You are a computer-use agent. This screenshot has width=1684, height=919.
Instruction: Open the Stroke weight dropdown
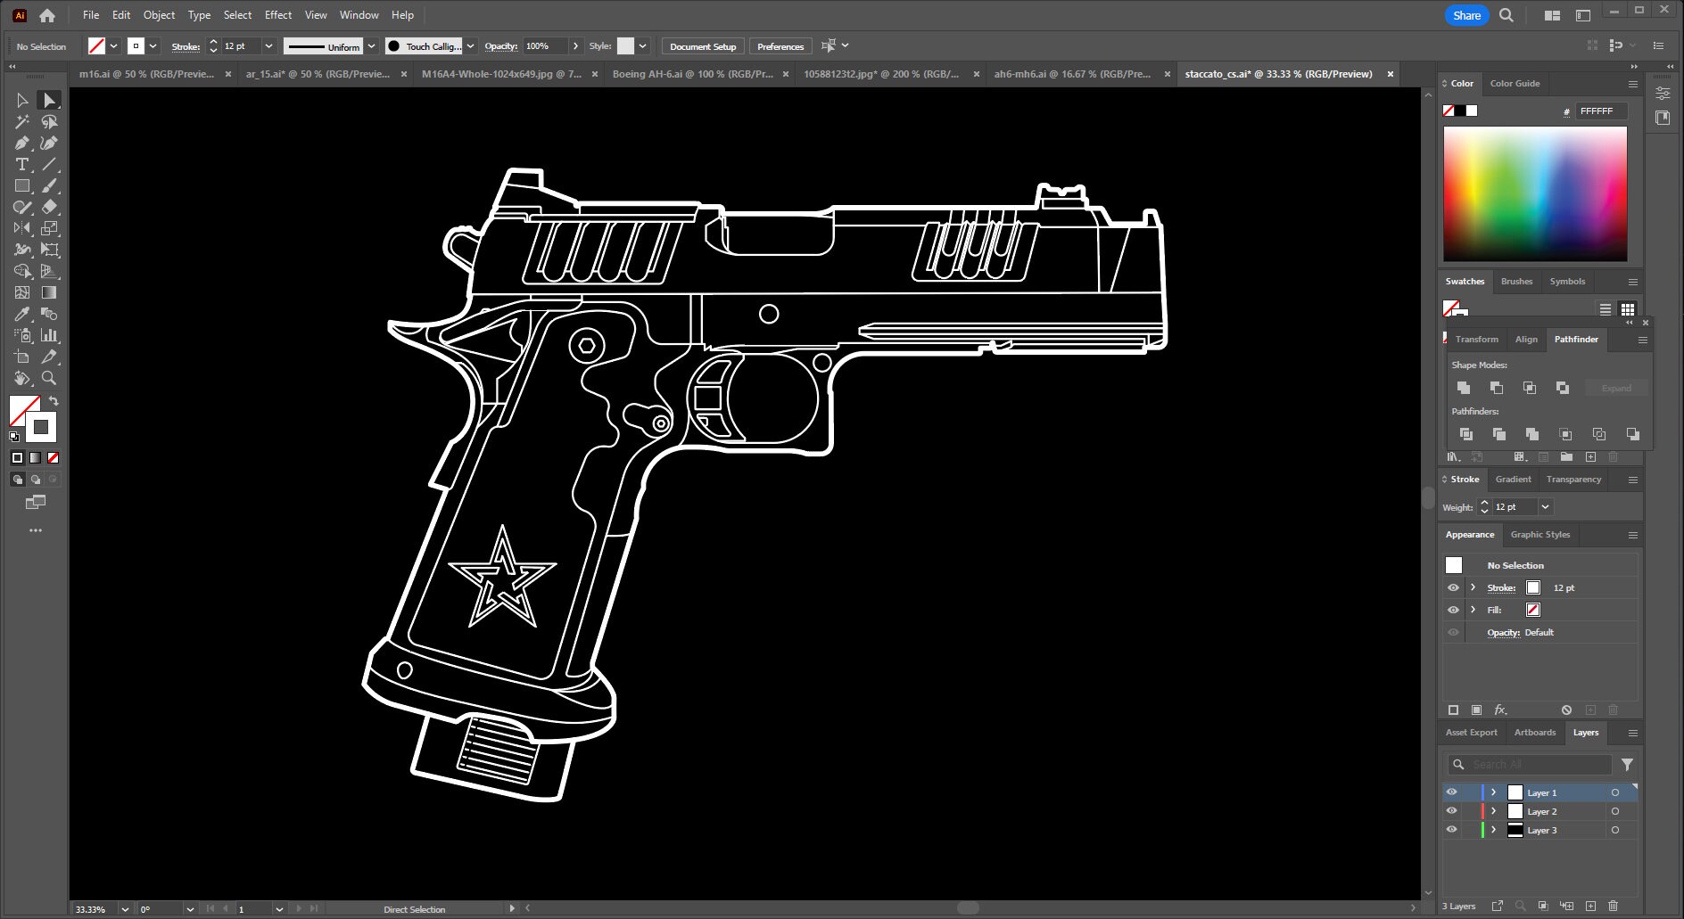coord(1546,506)
